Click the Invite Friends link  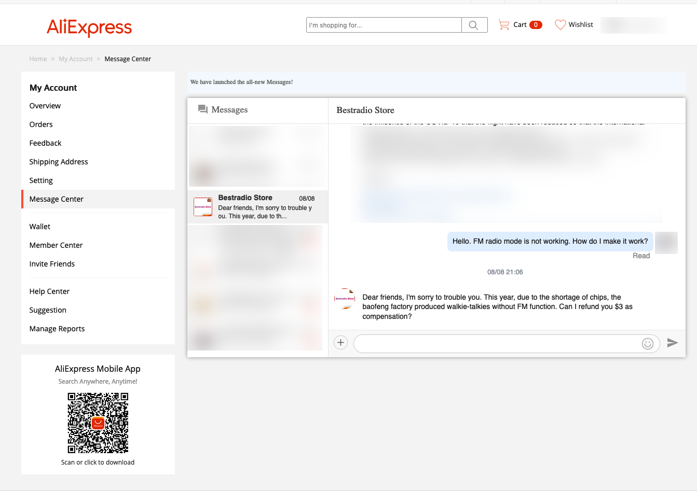[52, 263]
